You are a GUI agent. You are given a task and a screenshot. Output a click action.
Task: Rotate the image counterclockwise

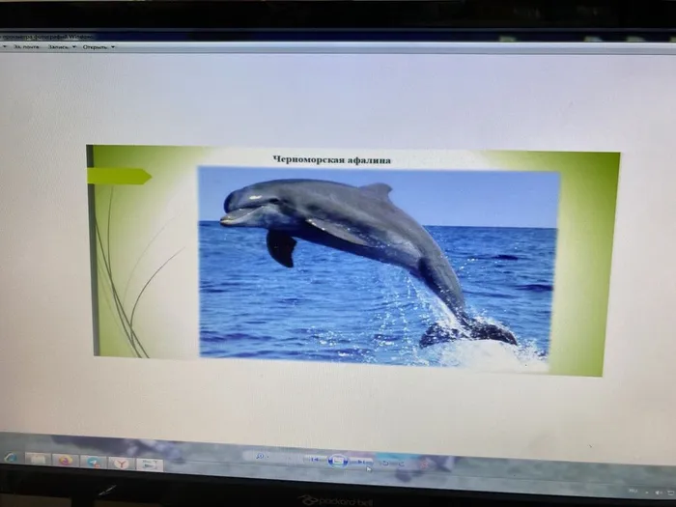pyautogui.click(x=384, y=463)
